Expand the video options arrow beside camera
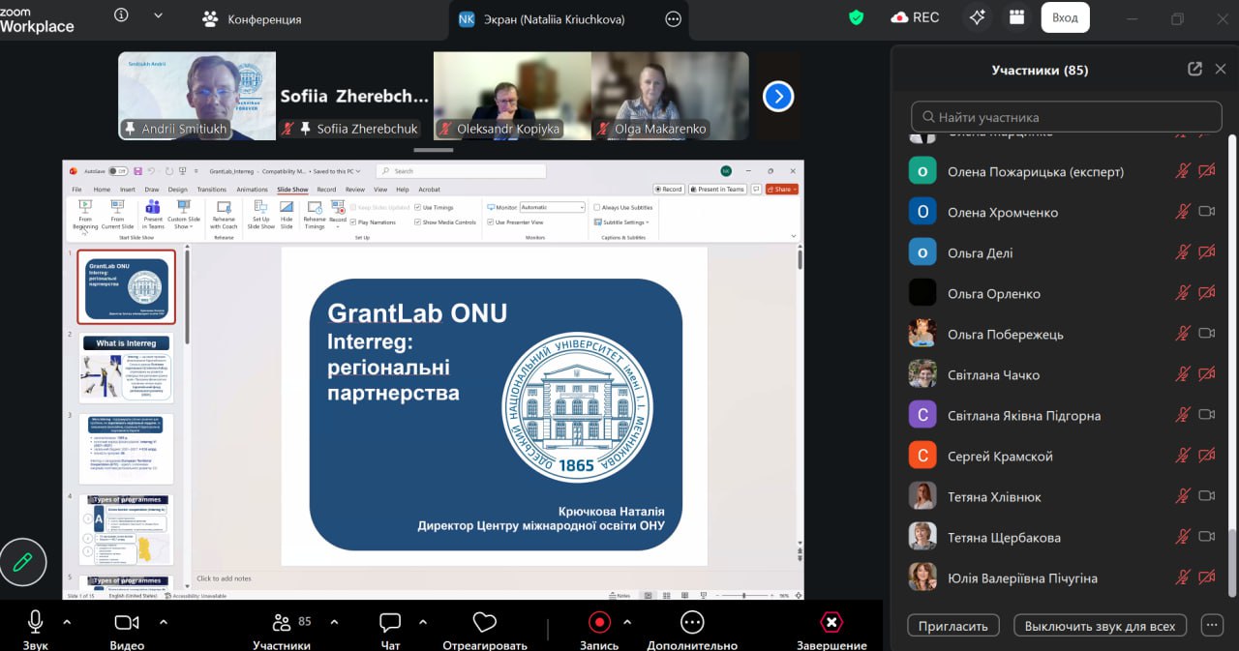This screenshot has height=651, width=1239. pyautogui.click(x=163, y=622)
